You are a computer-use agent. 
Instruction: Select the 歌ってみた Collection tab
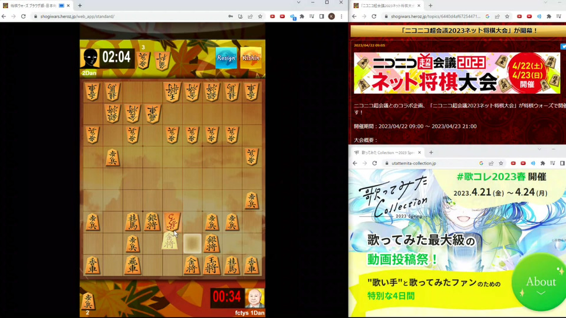(x=387, y=153)
